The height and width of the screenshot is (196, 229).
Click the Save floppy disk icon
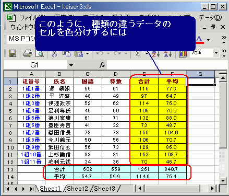click(x=13, y=53)
